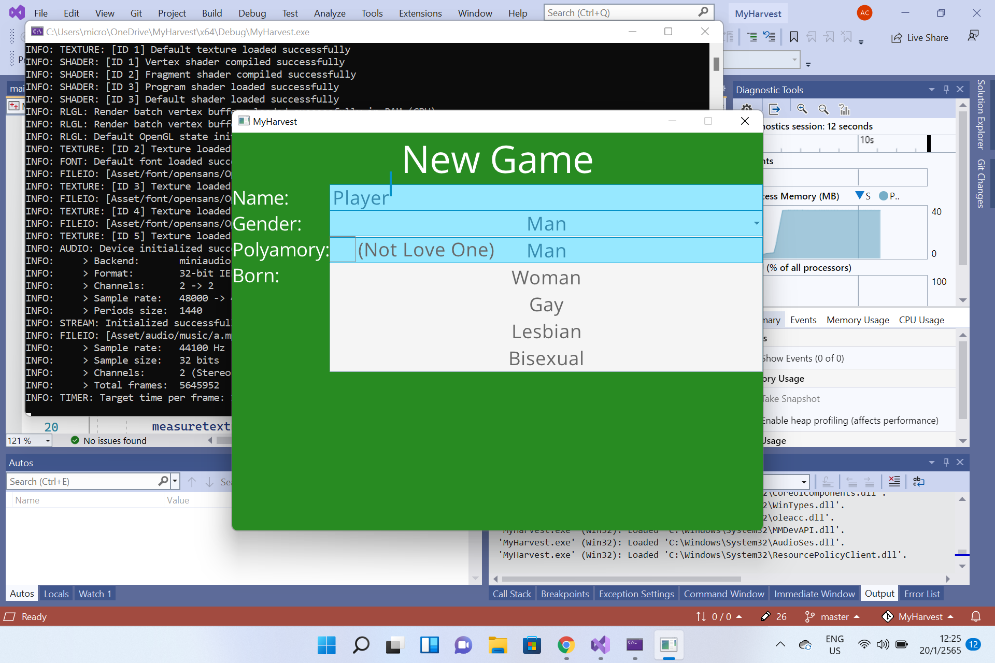This screenshot has width=995, height=663.
Task: Send feedback via the smiley icon
Action: click(973, 35)
